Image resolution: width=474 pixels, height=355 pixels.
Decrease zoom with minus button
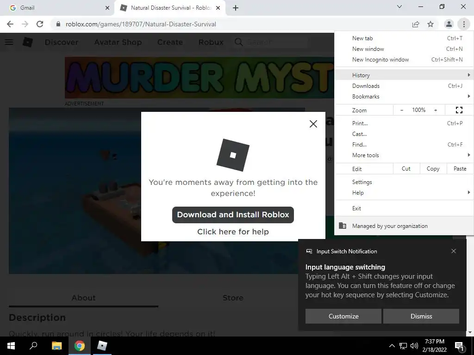point(402,110)
